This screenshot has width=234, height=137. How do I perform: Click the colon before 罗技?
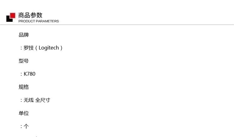pyautogui.click(x=21, y=48)
